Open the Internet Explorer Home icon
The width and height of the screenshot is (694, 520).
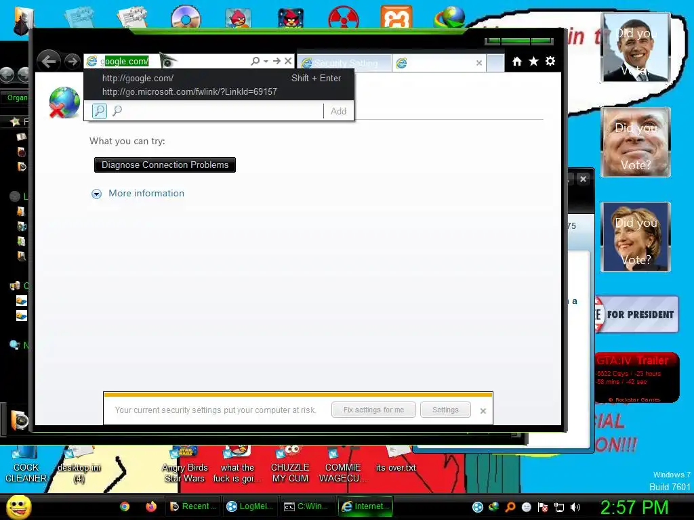point(517,62)
